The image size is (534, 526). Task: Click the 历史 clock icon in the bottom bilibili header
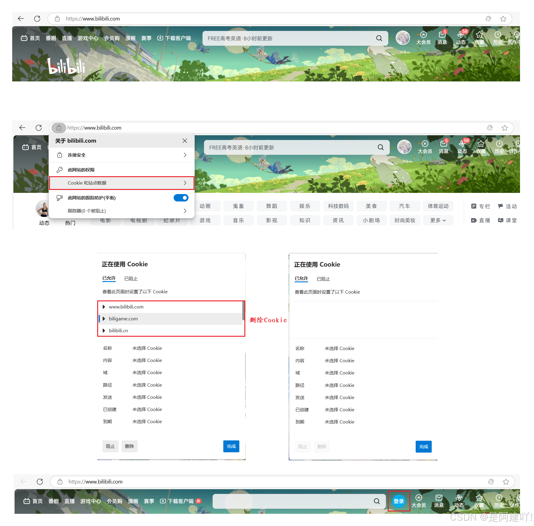(499, 498)
